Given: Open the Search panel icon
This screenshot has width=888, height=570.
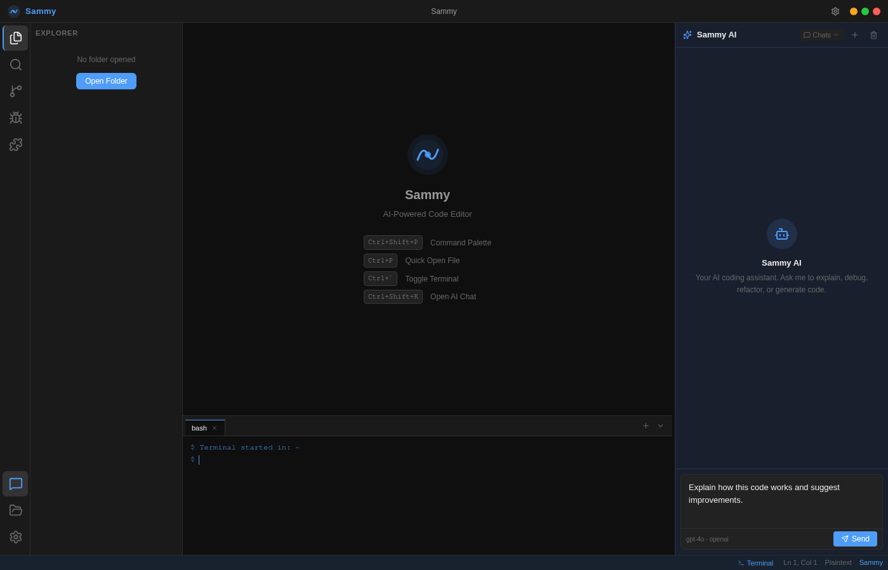Looking at the screenshot, I should [16, 65].
